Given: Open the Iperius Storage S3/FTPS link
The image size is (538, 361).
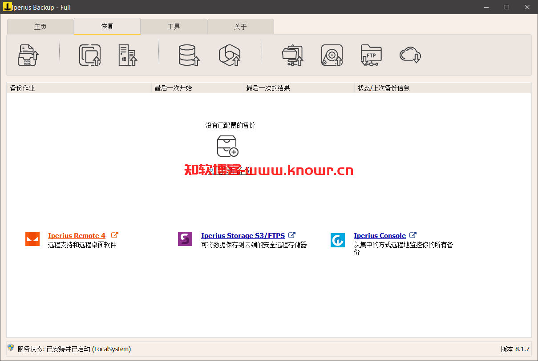Looking at the screenshot, I should click(243, 236).
